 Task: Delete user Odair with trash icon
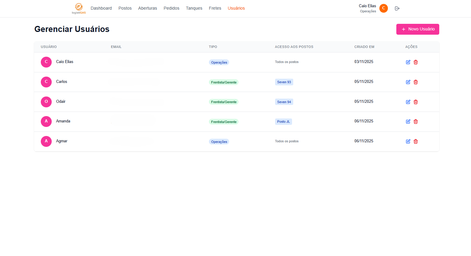pos(416,102)
